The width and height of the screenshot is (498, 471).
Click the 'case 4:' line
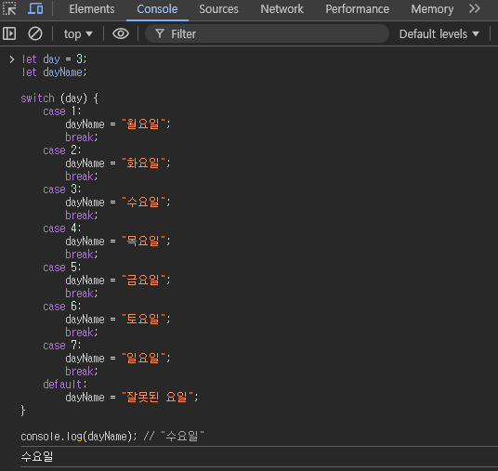[x=62, y=229]
